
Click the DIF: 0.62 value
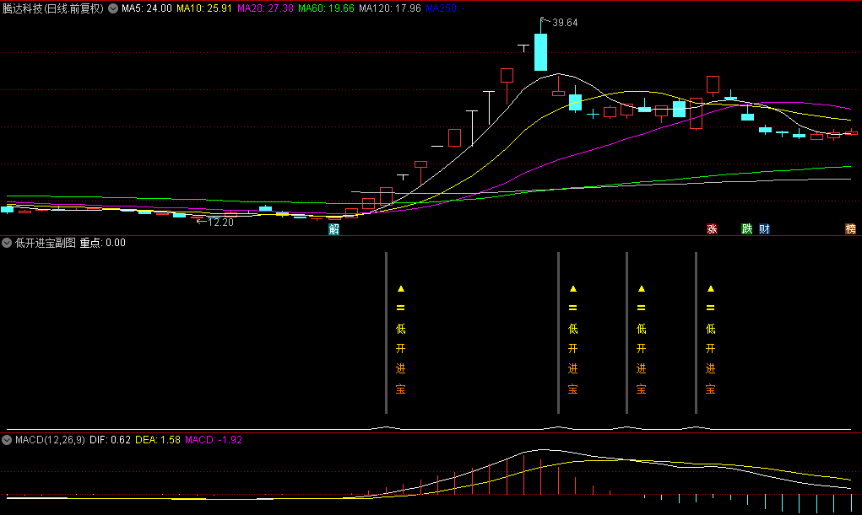[110, 440]
